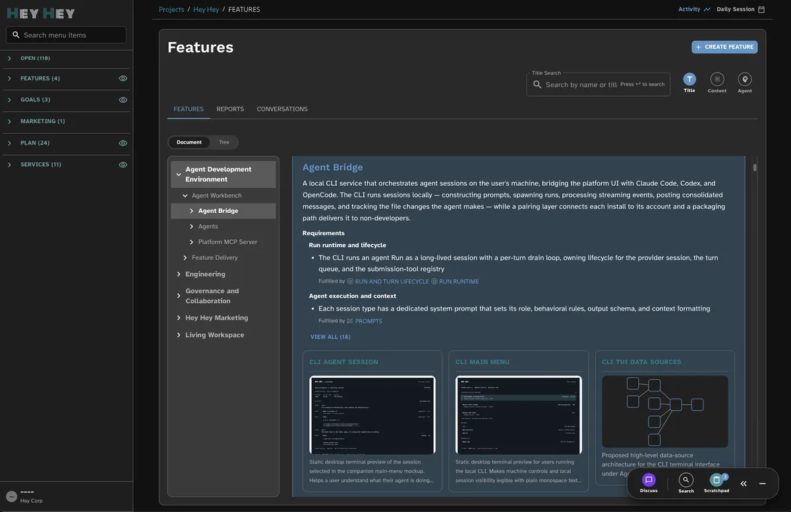Switch to the Conversations tab

(282, 109)
